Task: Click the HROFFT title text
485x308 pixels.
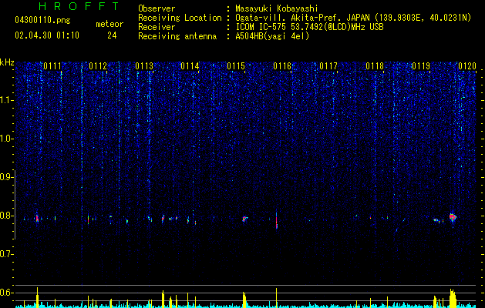Action: coord(79,6)
